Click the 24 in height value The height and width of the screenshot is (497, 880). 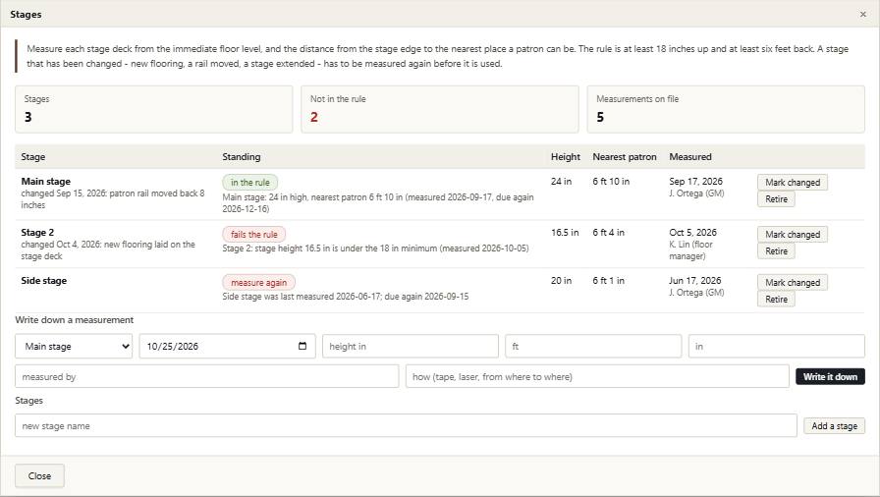(561, 181)
